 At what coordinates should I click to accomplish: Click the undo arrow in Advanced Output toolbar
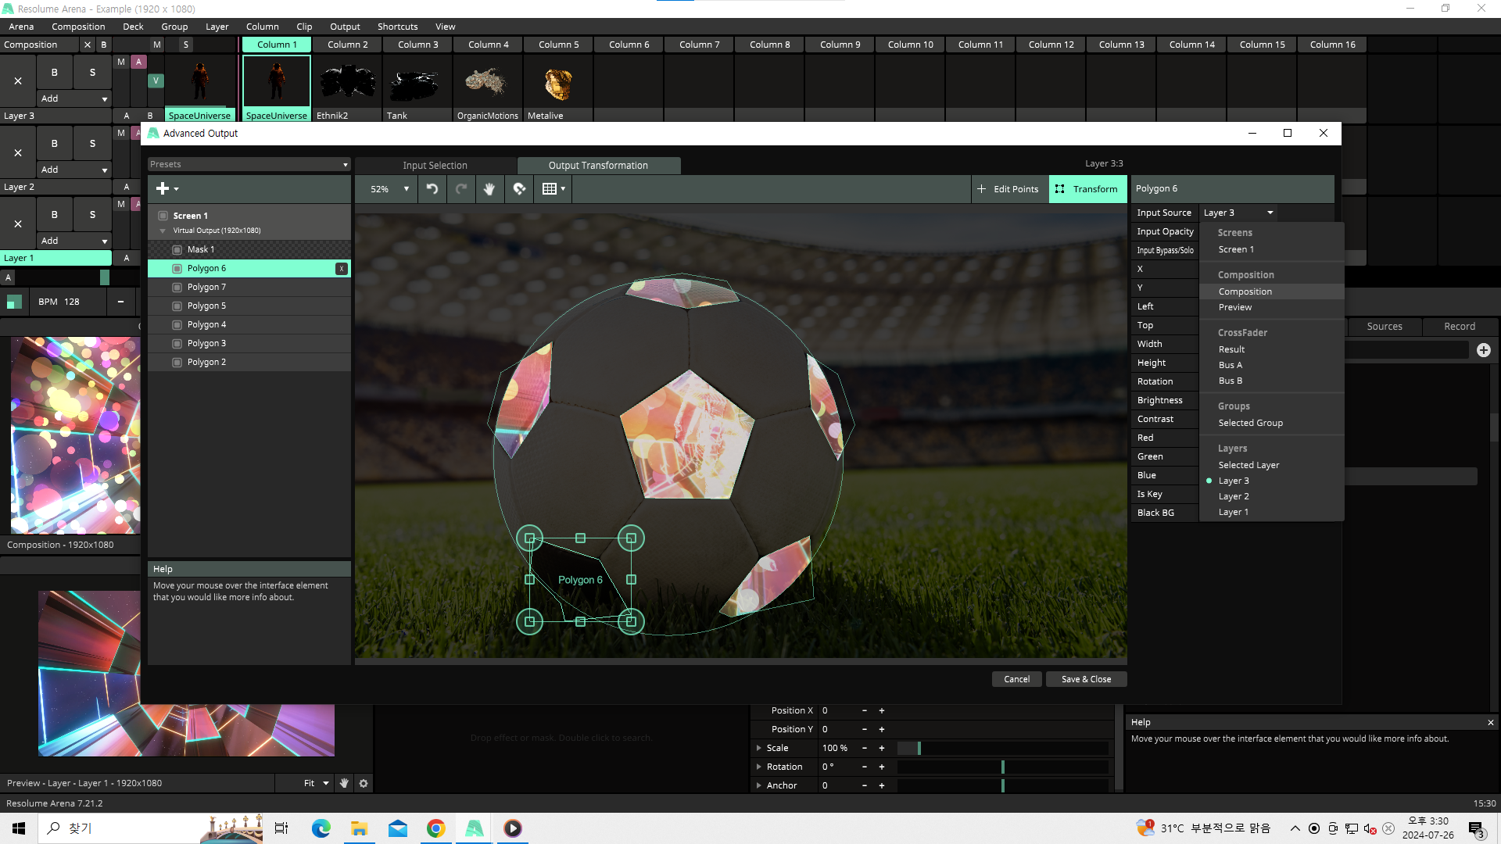tap(432, 189)
